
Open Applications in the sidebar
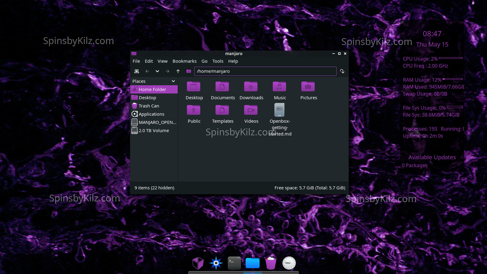154,114
